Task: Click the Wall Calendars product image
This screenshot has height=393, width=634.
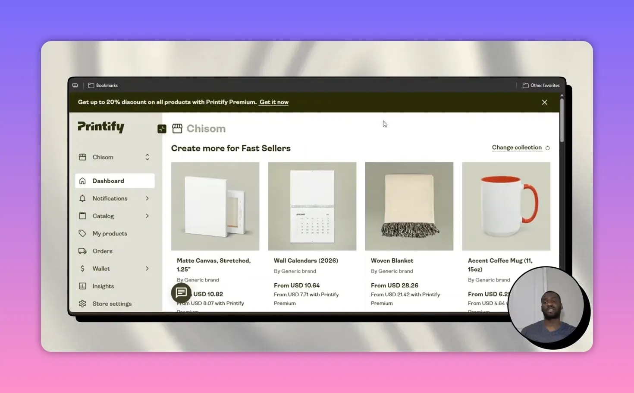Action: point(312,206)
